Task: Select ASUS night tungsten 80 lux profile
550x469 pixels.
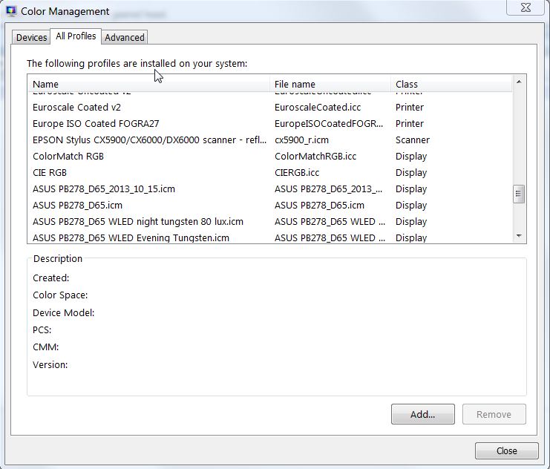Action: (x=138, y=222)
